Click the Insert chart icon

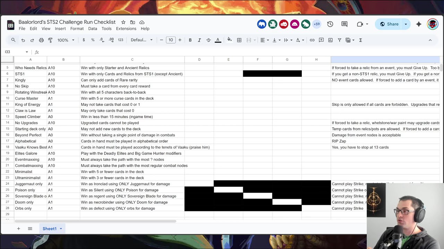330,40
